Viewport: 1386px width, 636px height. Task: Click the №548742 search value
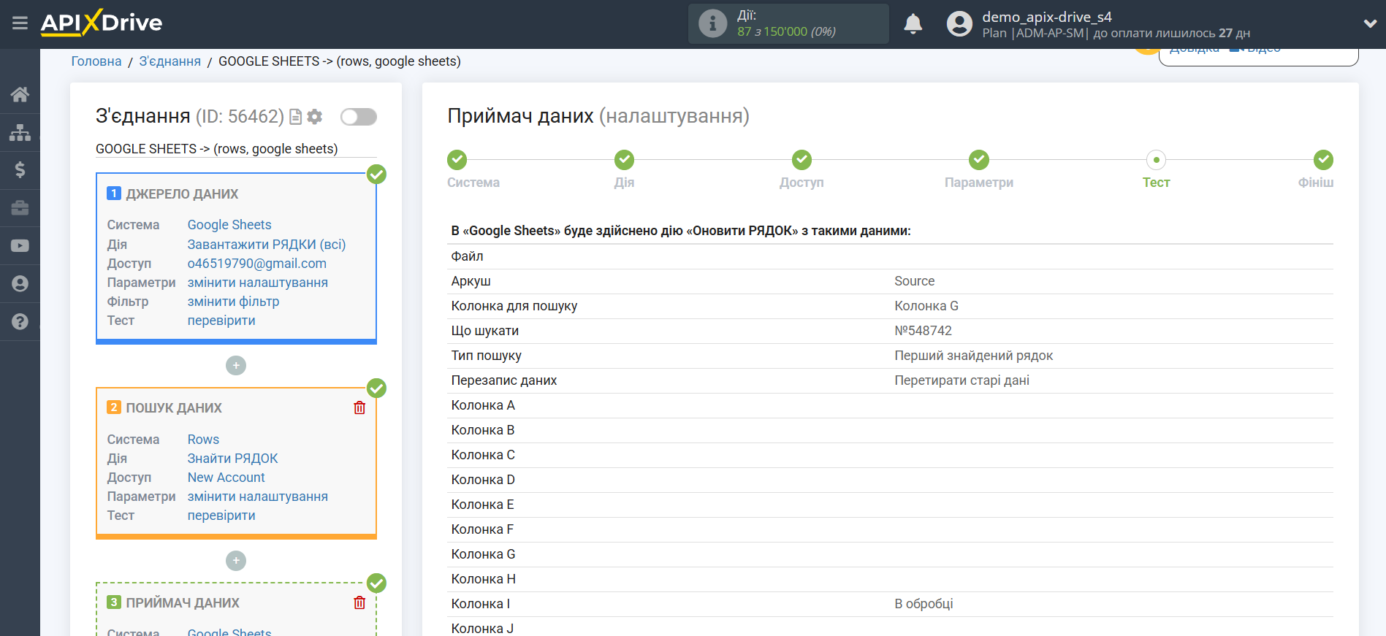coord(923,331)
